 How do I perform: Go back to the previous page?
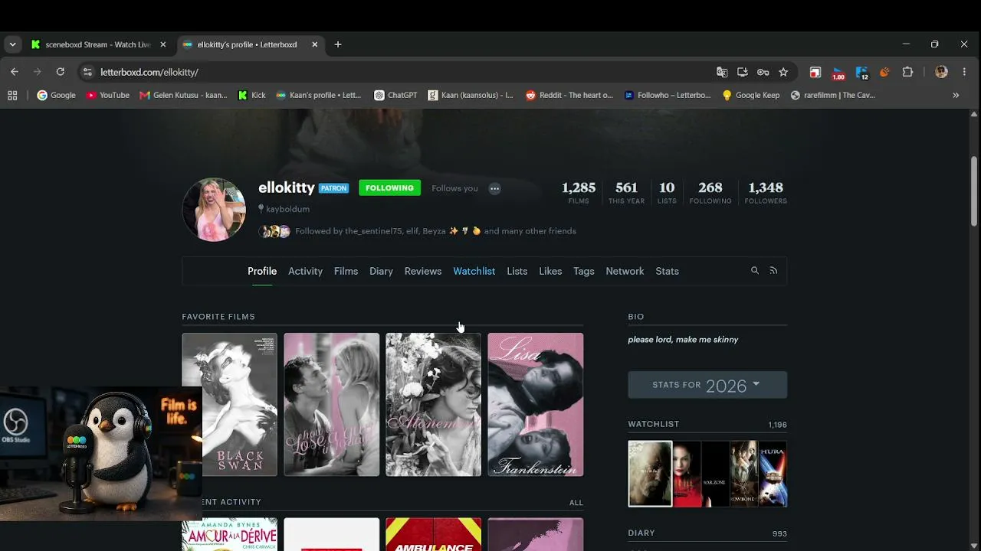click(15, 72)
